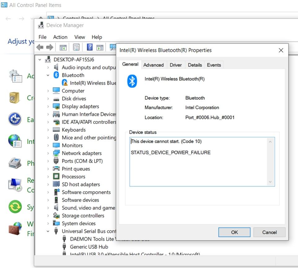The image size is (298, 268).
Task: Click the Human Interface Devices category icon
Action: pos(56,114)
